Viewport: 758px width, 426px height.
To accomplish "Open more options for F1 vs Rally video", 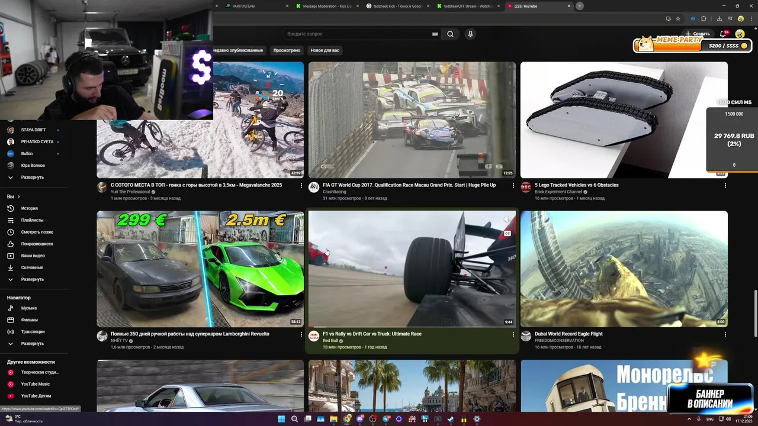I will point(513,334).
